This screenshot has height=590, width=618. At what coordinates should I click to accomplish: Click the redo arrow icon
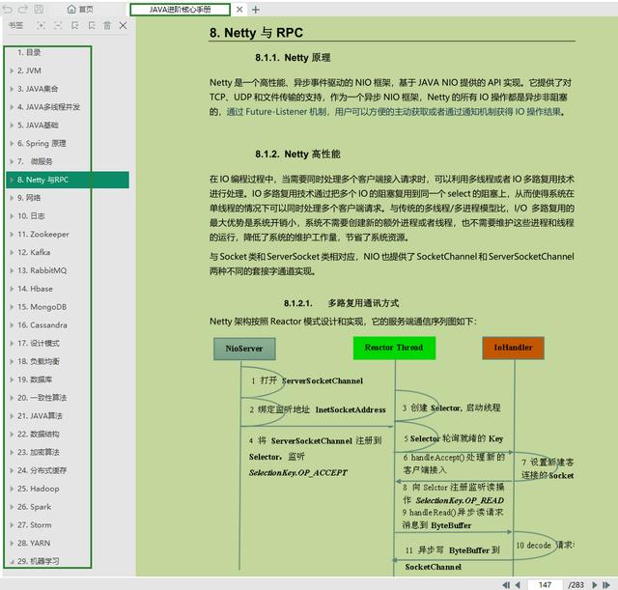pyautogui.click(x=23, y=9)
